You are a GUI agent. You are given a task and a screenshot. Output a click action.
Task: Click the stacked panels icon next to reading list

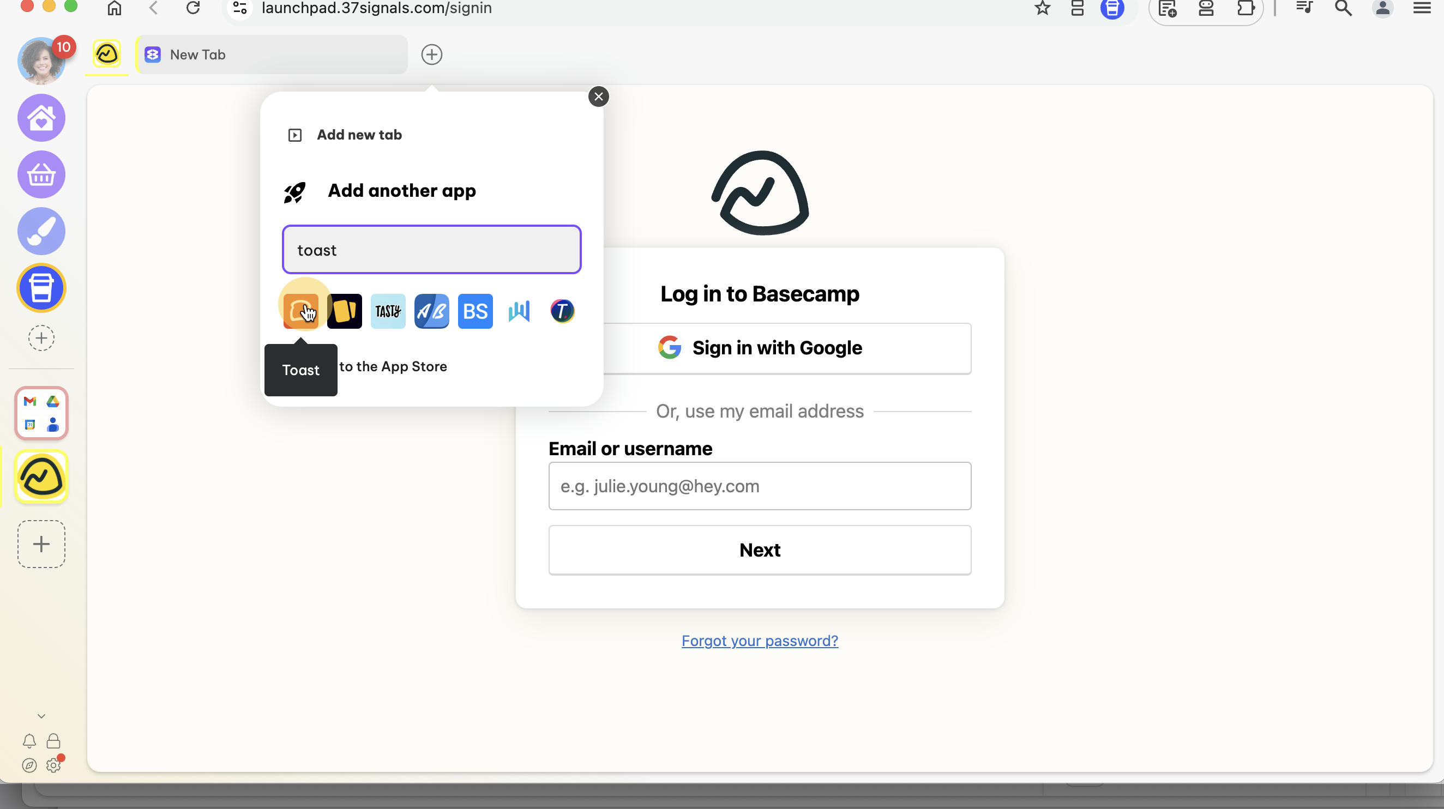1206,8
